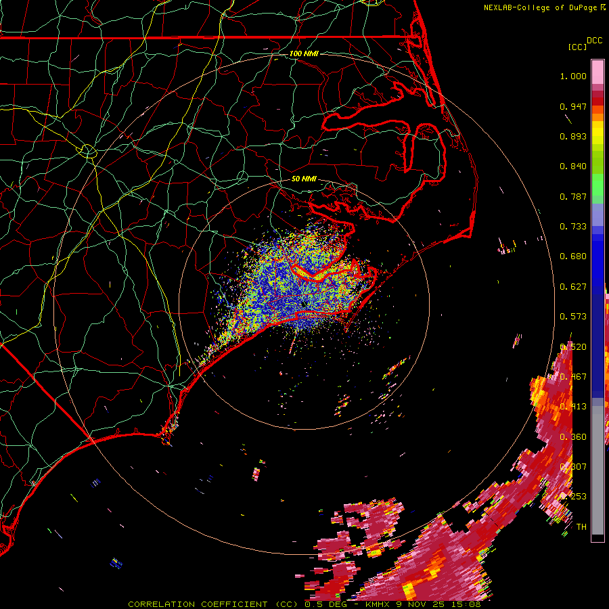This screenshot has height=609, width=609.
Task: Select the 0.573 value on the color scale
Action: pos(573,317)
